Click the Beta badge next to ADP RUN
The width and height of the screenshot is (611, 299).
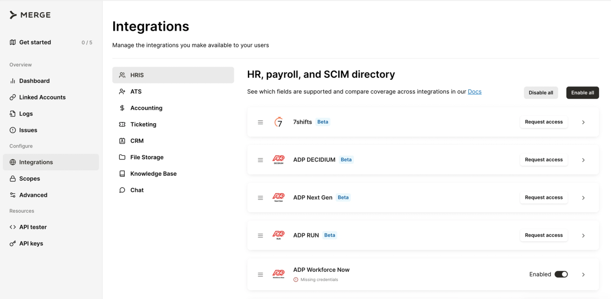point(330,235)
